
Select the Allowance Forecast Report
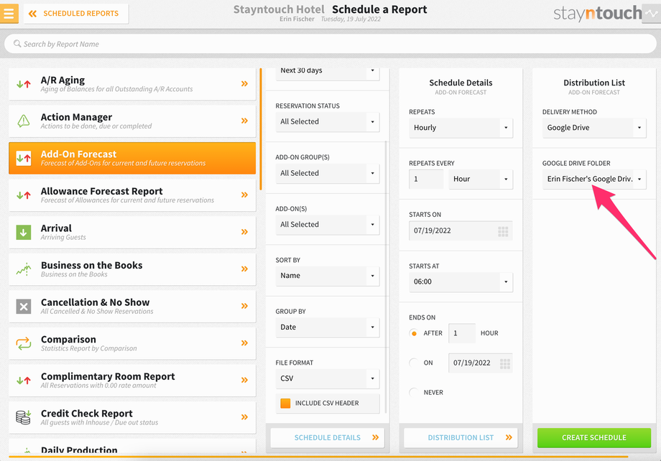[x=132, y=195]
